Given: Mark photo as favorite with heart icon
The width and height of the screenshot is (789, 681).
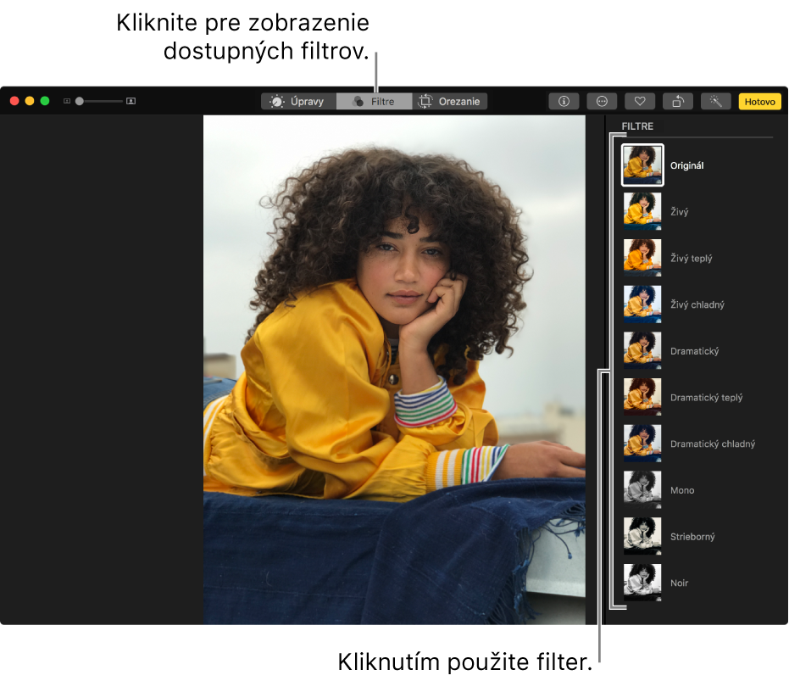Looking at the screenshot, I should [x=640, y=101].
